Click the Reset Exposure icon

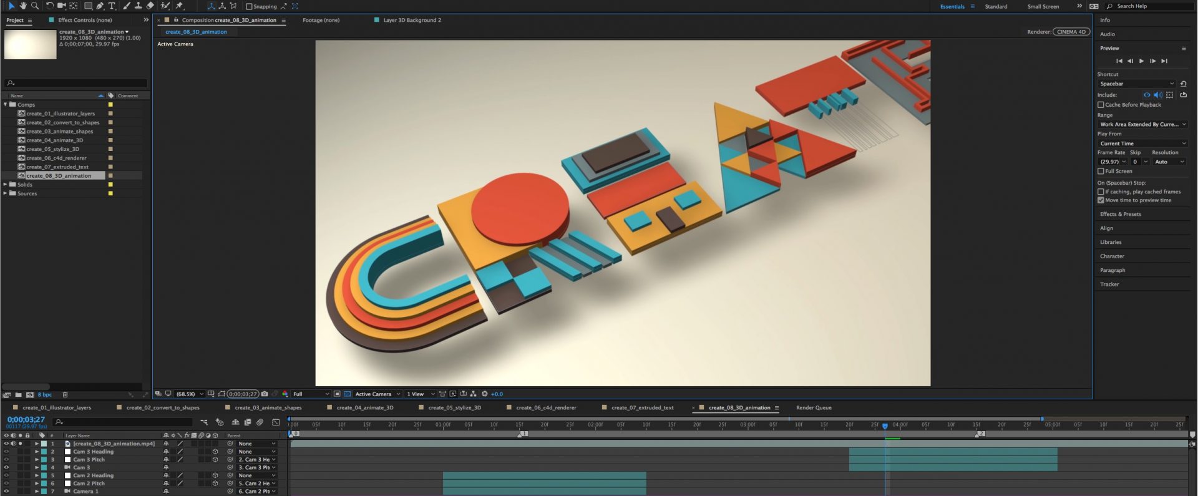pyautogui.click(x=485, y=394)
